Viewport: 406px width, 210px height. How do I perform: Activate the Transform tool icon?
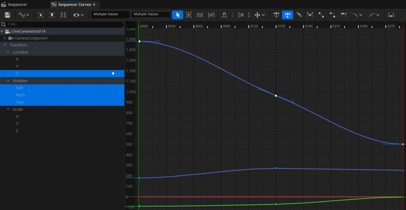189,15
